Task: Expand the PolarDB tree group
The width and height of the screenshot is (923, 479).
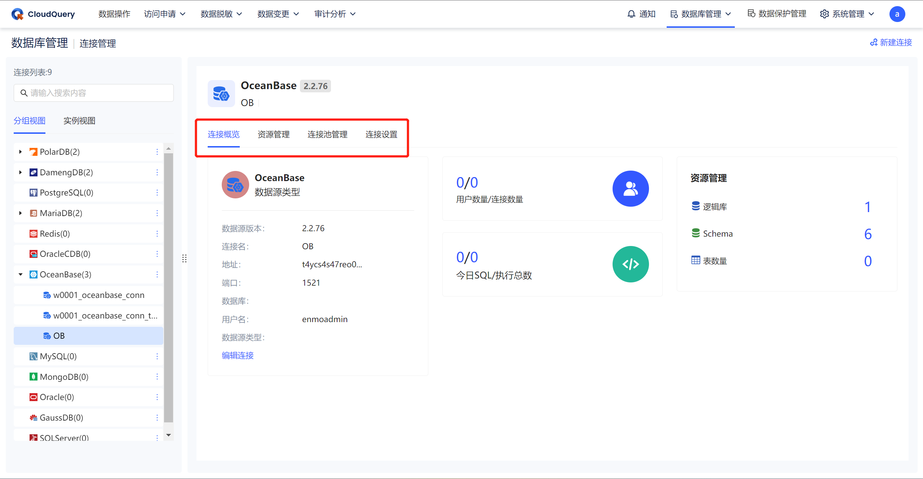Action: pyautogui.click(x=21, y=152)
